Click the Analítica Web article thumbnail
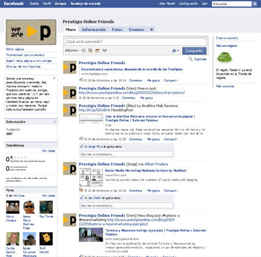Viewport: 261px width, 257px height. (91, 119)
